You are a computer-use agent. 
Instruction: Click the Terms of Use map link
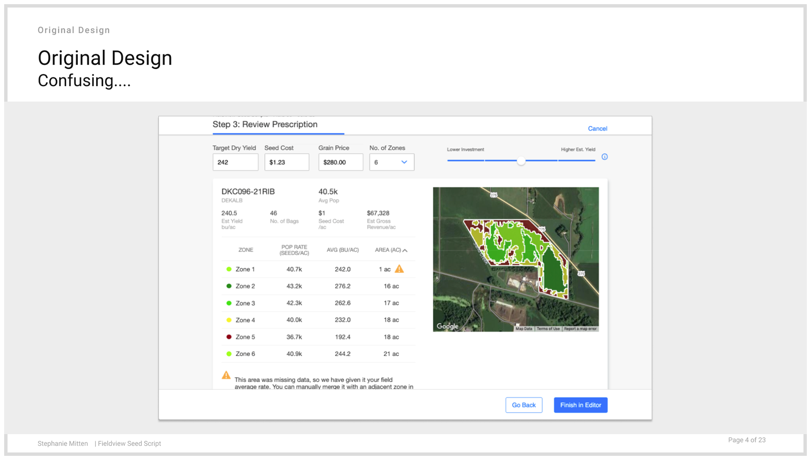coord(548,329)
